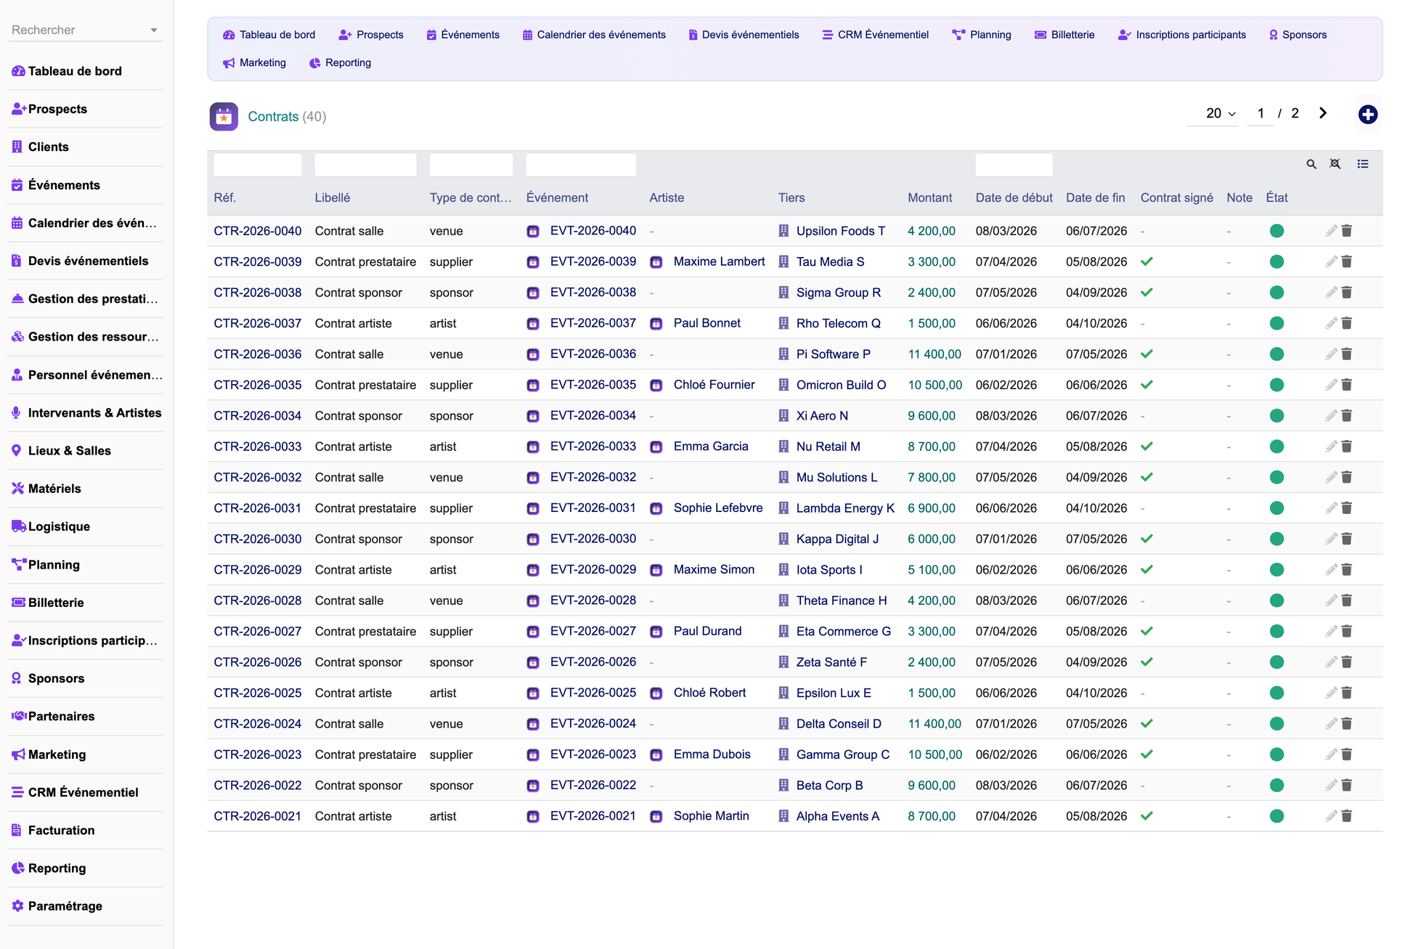Click the trash icon for CTR-2026-0036
The height and width of the screenshot is (949, 1413).
tap(1347, 354)
